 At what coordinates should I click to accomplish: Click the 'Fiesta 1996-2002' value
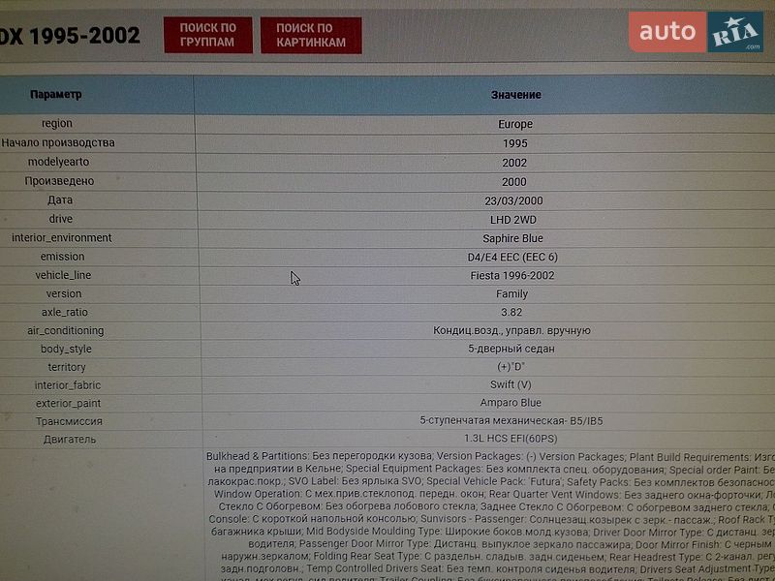click(512, 276)
